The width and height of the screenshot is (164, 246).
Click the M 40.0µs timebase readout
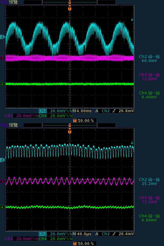tap(82, 234)
